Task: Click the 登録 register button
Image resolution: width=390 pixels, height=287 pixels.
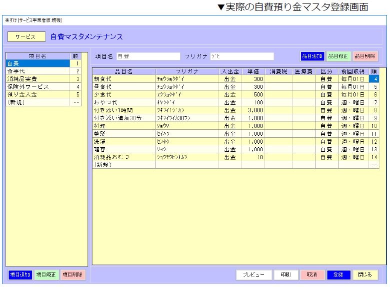Action: pyautogui.click(x=338, y=275)
